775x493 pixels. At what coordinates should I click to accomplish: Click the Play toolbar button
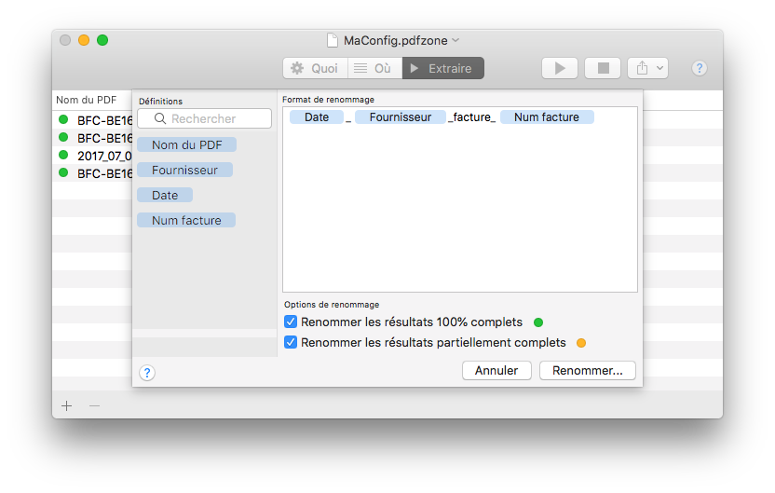(560, 68)
